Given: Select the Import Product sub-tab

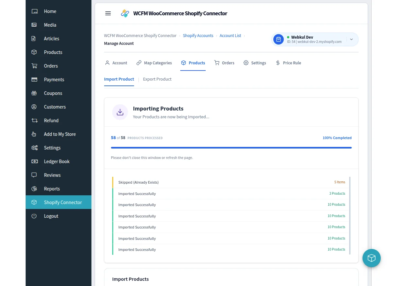Looking at the screenshot, I should (119, 79).
